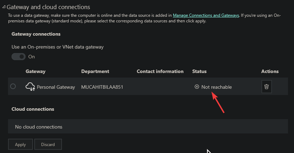Delete the Personal Gateway using trash icon
294x153 pixels.
pos(266,87)
